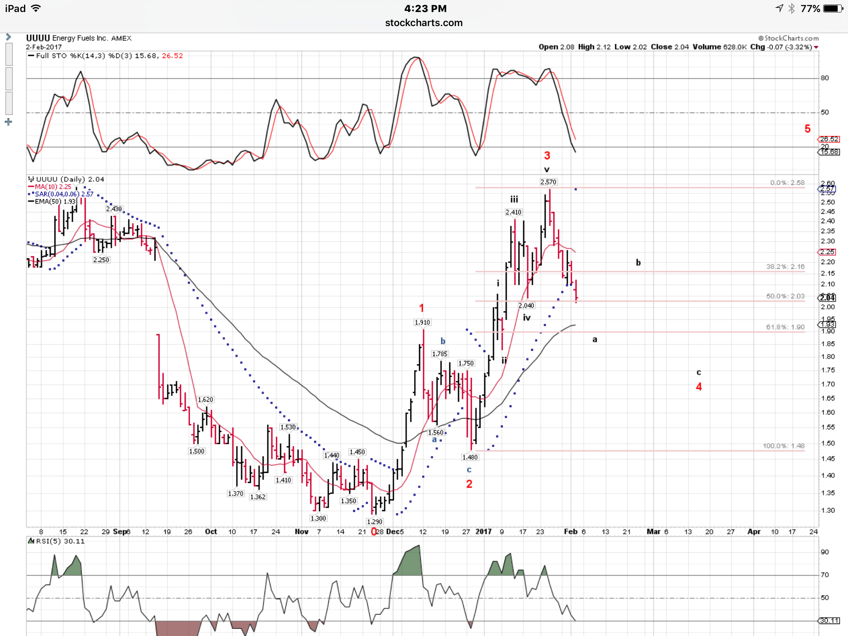Click the UUUU (Daily) price legend icon
This screenshot has width=848, height=636.
coord(31,179)
